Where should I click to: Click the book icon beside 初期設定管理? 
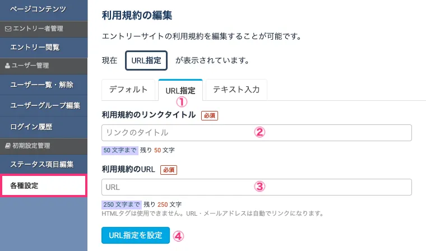(7, 146)
